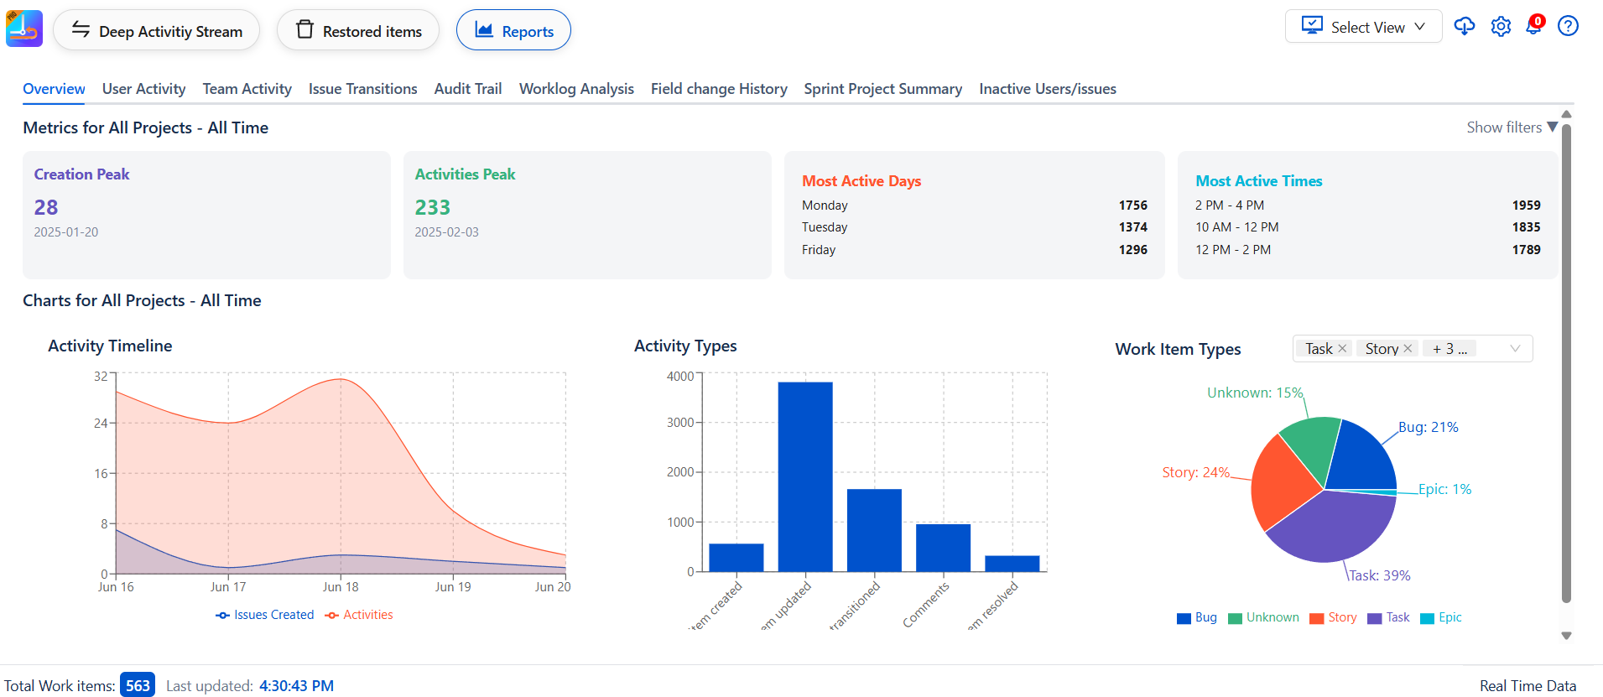Open the cloud download icon
This screenshot has height=697, width=1603.
1464,26
